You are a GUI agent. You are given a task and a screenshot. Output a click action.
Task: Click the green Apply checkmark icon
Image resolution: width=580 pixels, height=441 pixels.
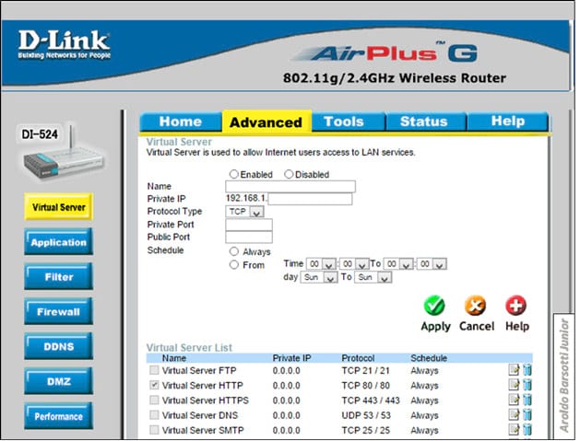click(x=434, y=307)
